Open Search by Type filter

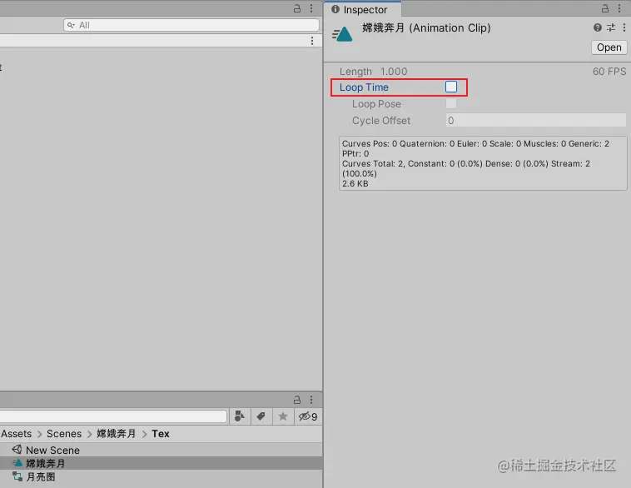[x=240, y=416]
